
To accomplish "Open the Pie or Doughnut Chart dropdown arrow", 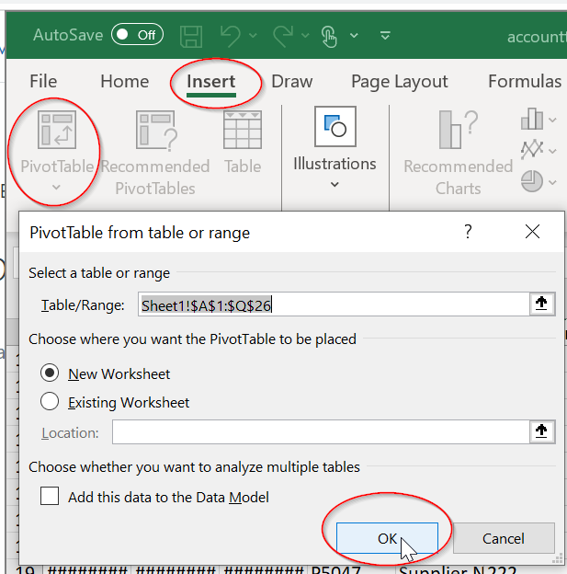I will coord(552,182).
